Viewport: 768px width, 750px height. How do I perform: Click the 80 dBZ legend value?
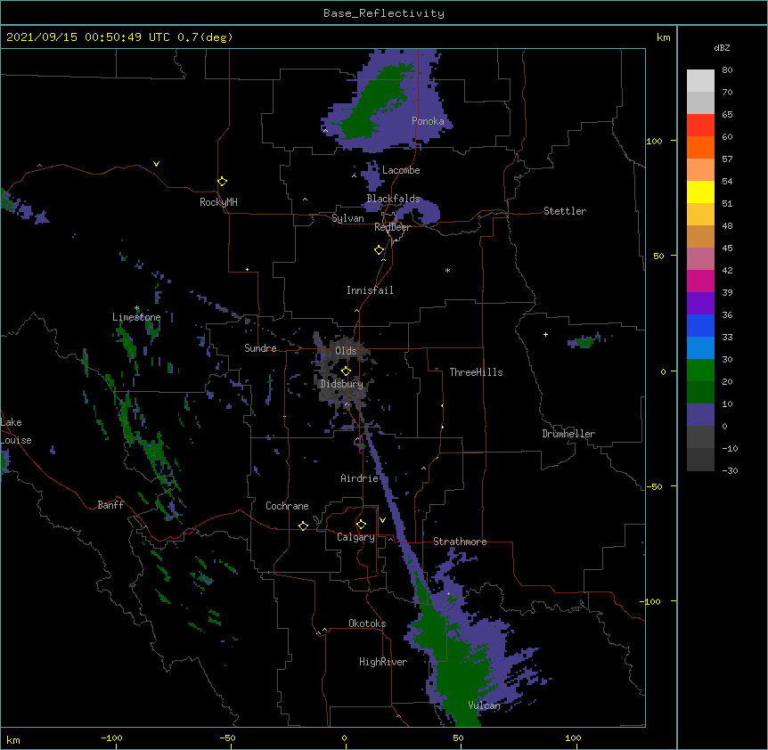pos(727,70)
